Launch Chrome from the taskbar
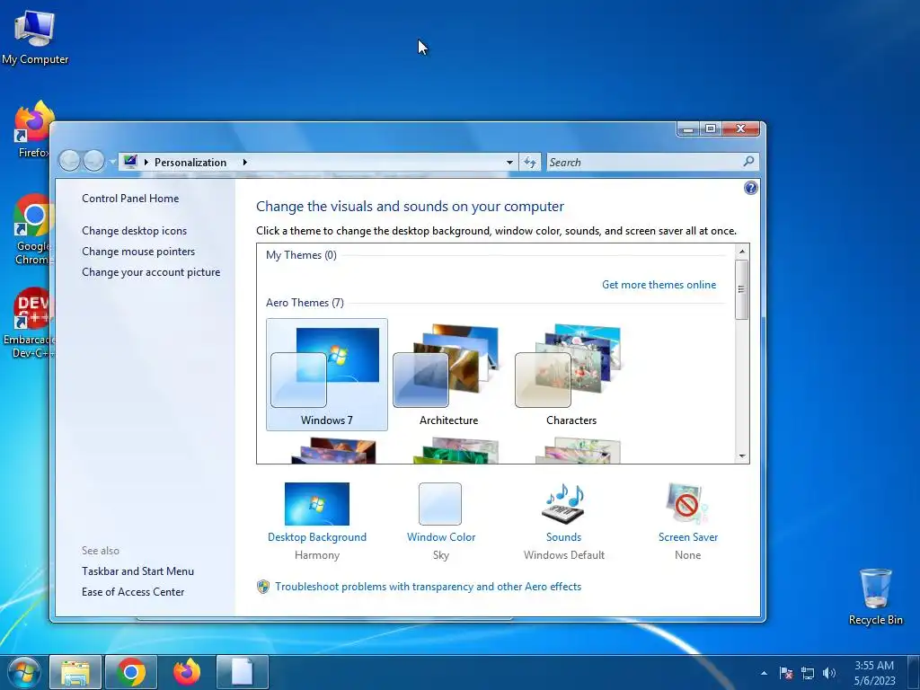This screenshot has height=690, width=920. [x=131, y=672]
